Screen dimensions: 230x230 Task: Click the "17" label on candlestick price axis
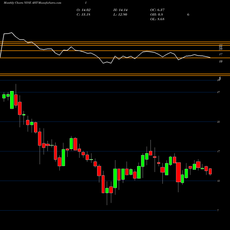[218, 151]
